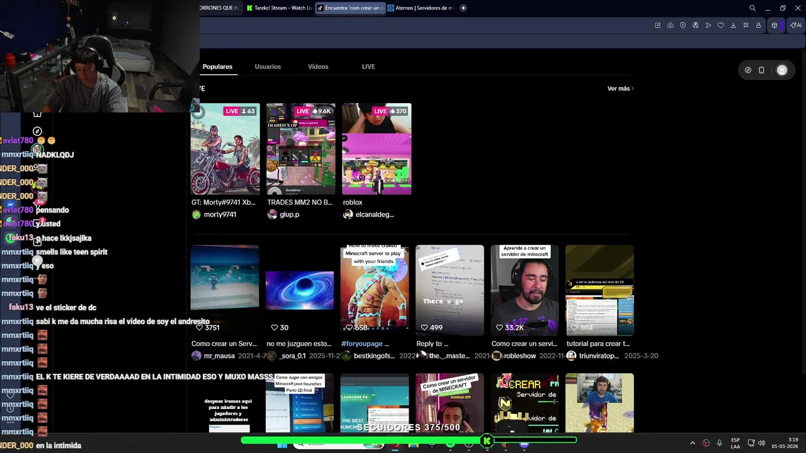
Task: Open network icon in system tray
Action: (x=751, y=443)
